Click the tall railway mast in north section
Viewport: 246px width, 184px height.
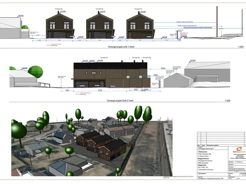pos(217,22)
